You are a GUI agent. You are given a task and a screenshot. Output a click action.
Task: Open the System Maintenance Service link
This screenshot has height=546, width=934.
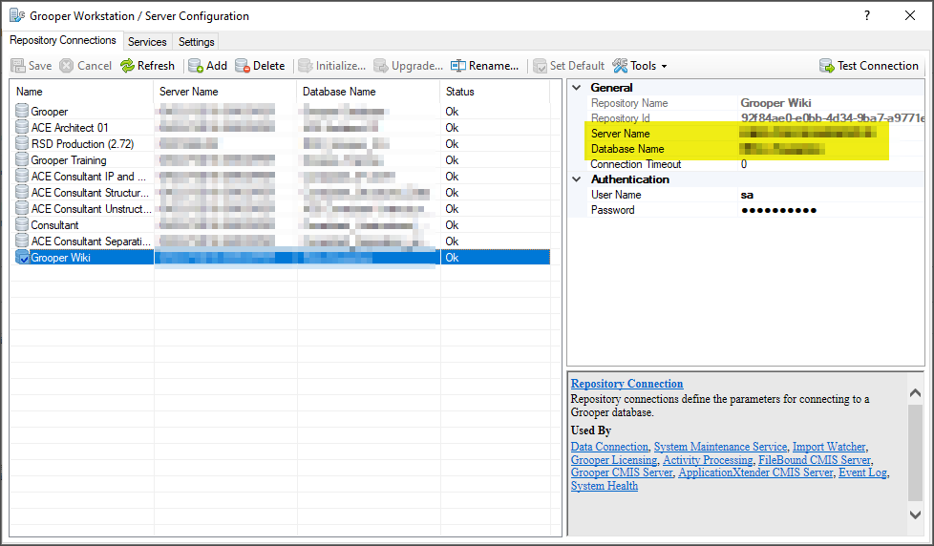pyautogui.click(x=720, y=447)
